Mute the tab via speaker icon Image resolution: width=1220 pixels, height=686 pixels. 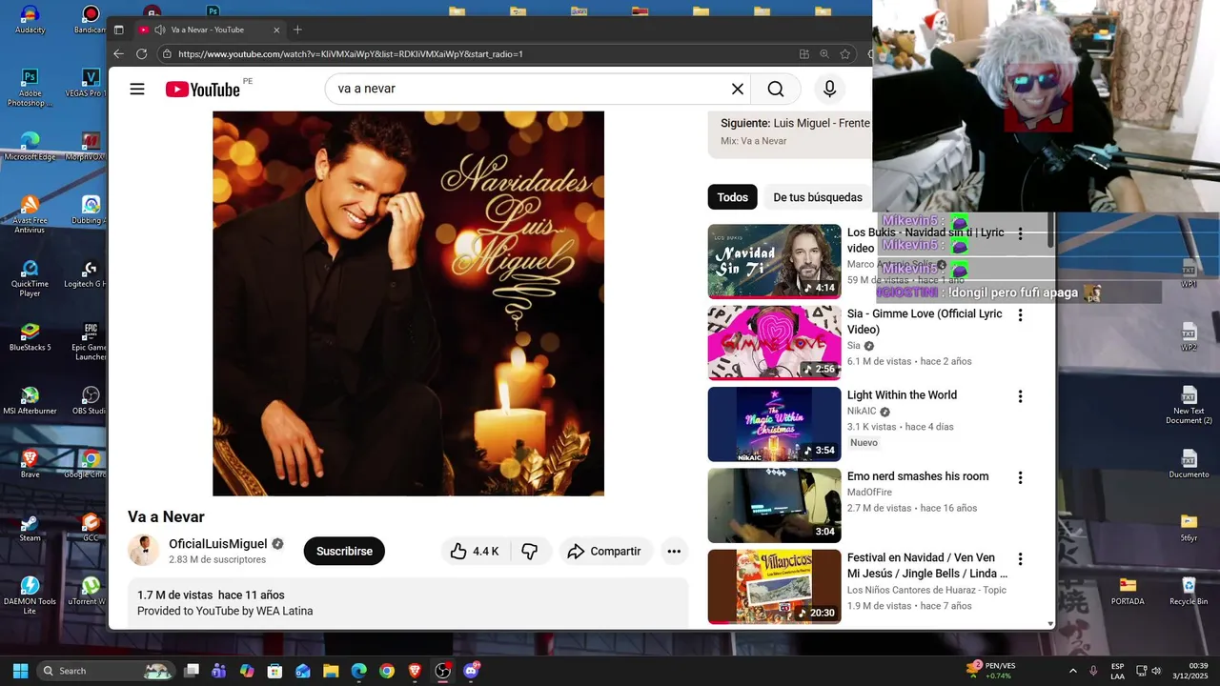pos(159,30)
